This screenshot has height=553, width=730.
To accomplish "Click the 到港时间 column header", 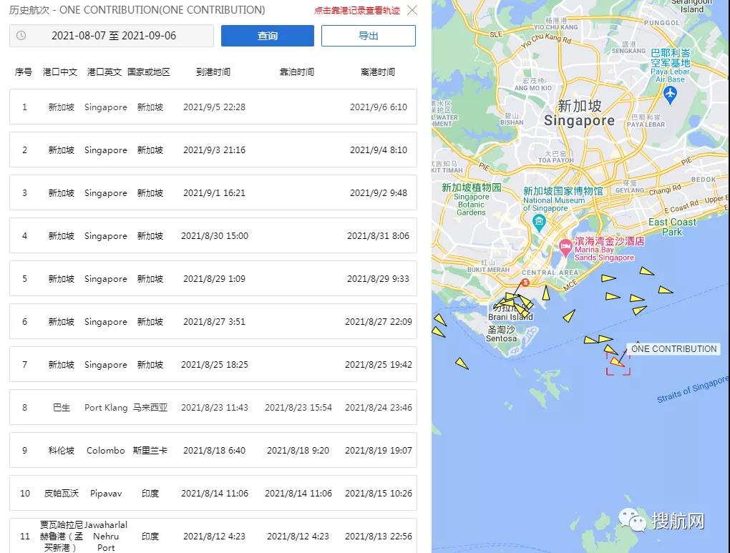I will click(x=213, y=72).
